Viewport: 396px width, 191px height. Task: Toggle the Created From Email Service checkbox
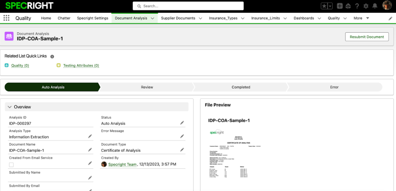[11, 165]
